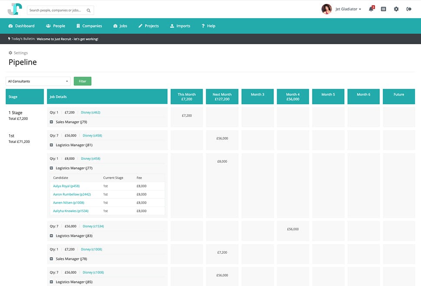Image resolution: width=421 pixels, height=286 pixels.
Task: Click the search magnifier icon
Action: (89, 10)
